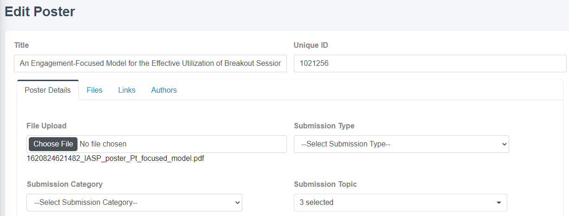Image resolution: width=569 pixels, height=216 pixels.
Task: Click the "Submission Type" label
Action: pyautogui.click(x=324, y=126)
